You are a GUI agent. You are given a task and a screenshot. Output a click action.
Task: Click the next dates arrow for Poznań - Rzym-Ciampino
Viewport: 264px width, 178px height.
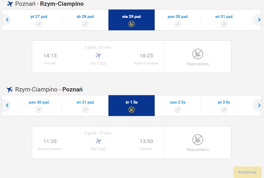pos(259,20)
